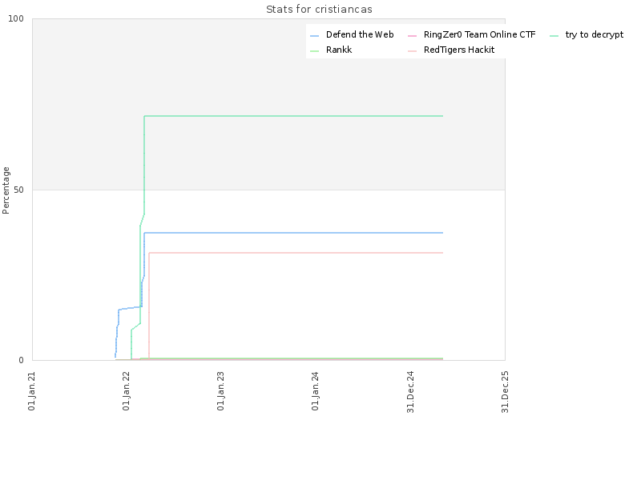Image resolution: width=641 pixels, height=480 pixels.
Task: Click the 50 mark on the y-axis
Action: tap(18, 190)
